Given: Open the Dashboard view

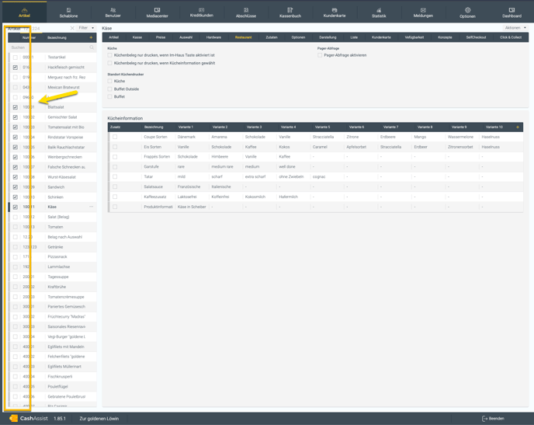Looking at the screenshot, I should 511,12.
